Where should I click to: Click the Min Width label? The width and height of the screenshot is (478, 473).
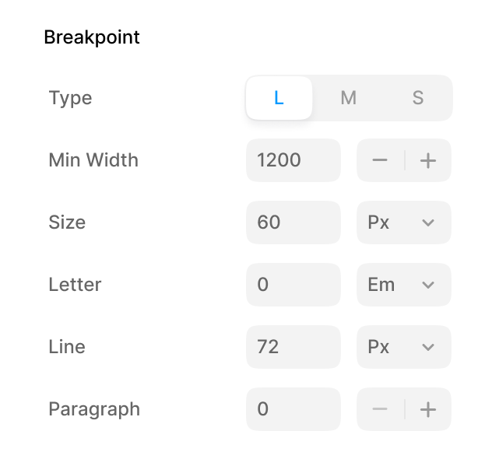93,160
